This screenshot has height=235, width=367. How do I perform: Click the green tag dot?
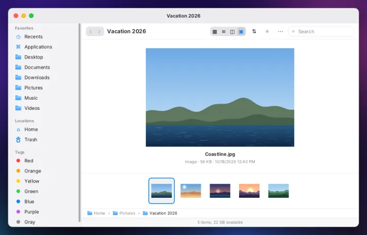tap(18, 191)
